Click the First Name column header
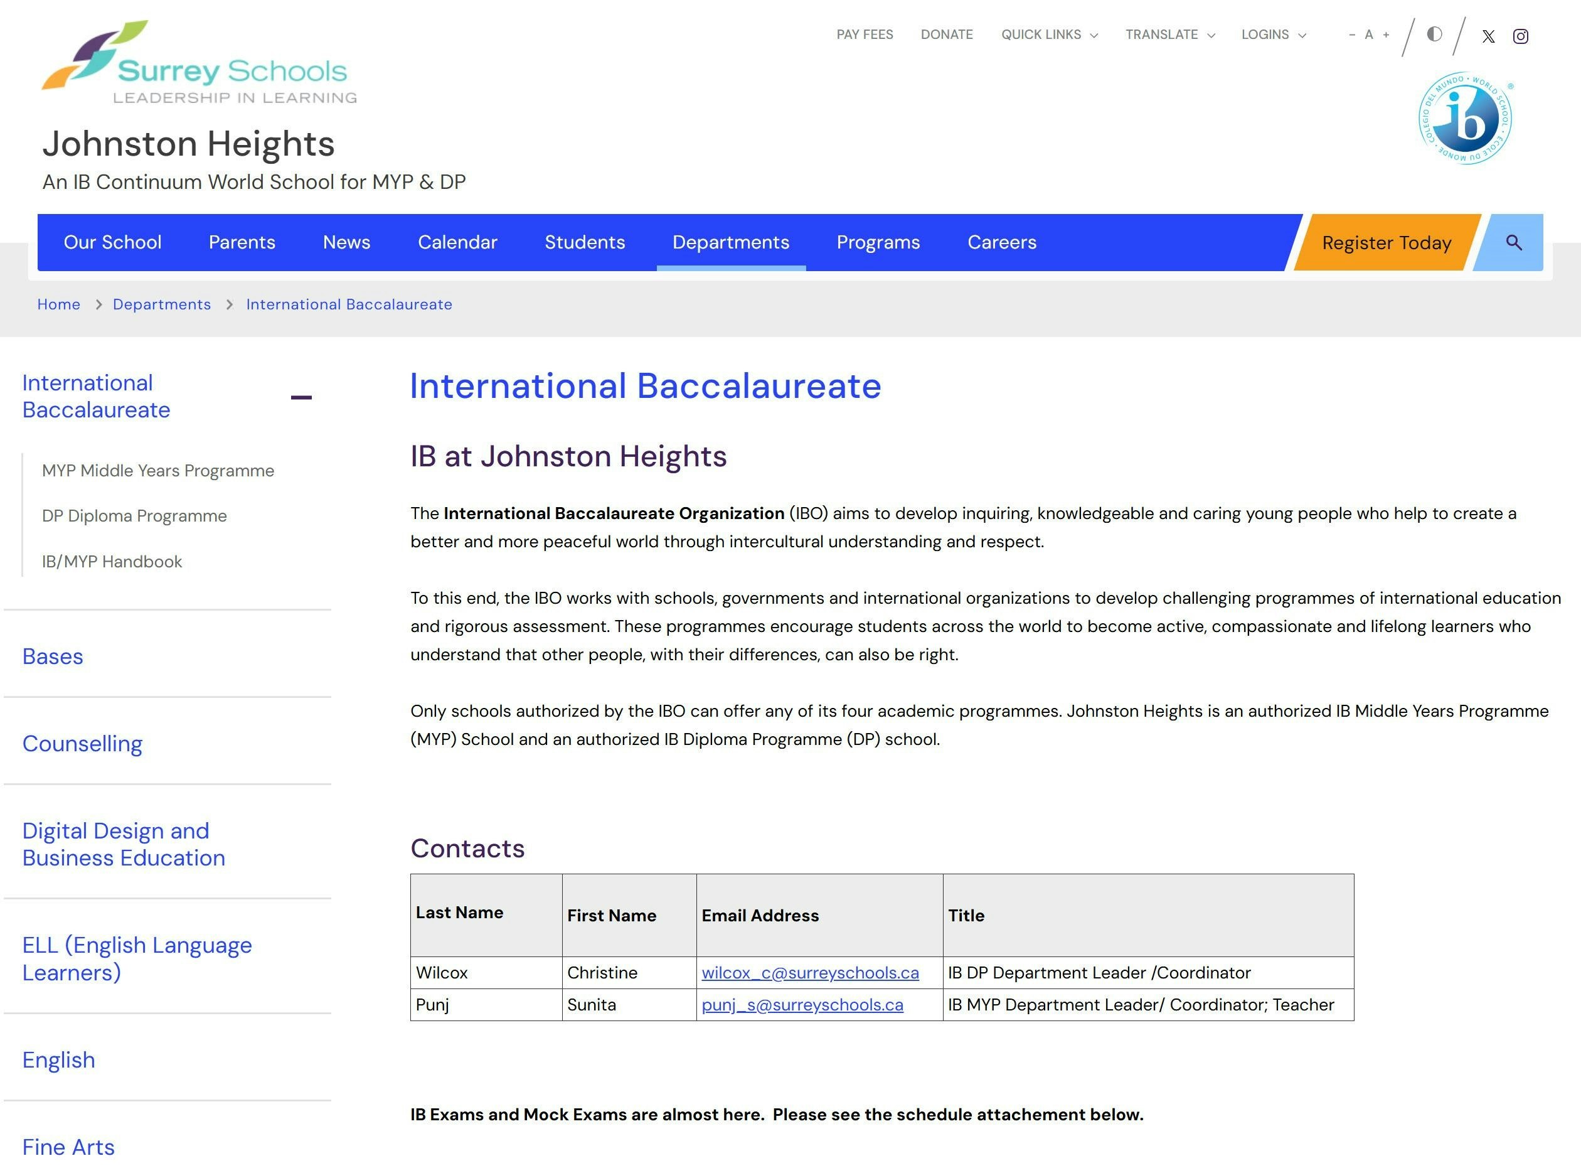This screenshot has width=1581, height=1173. [629, 915]
